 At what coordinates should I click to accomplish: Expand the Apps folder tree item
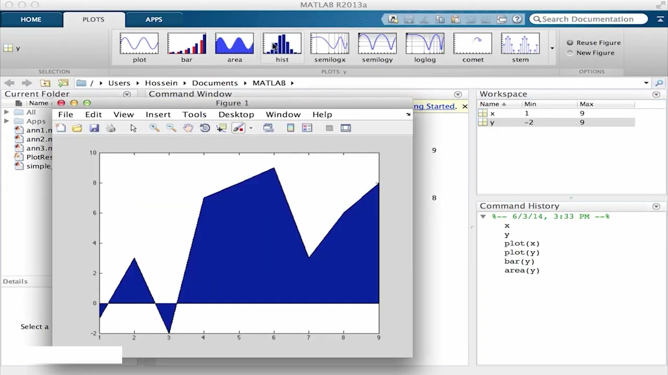tap(7, 121)
